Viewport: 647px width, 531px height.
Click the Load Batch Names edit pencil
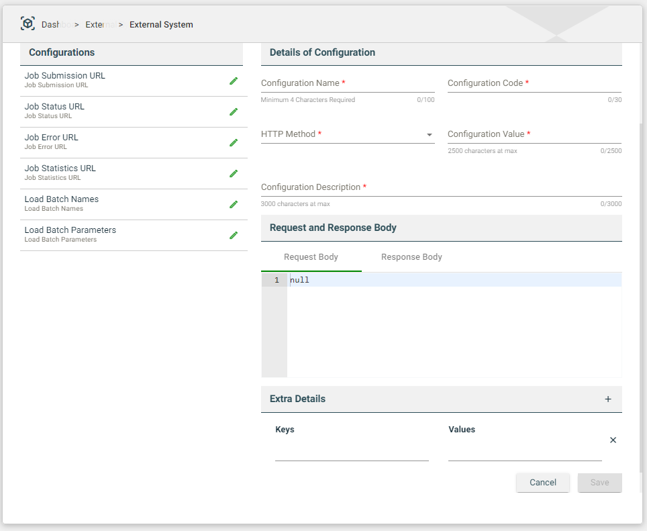[x=234, y=204]
